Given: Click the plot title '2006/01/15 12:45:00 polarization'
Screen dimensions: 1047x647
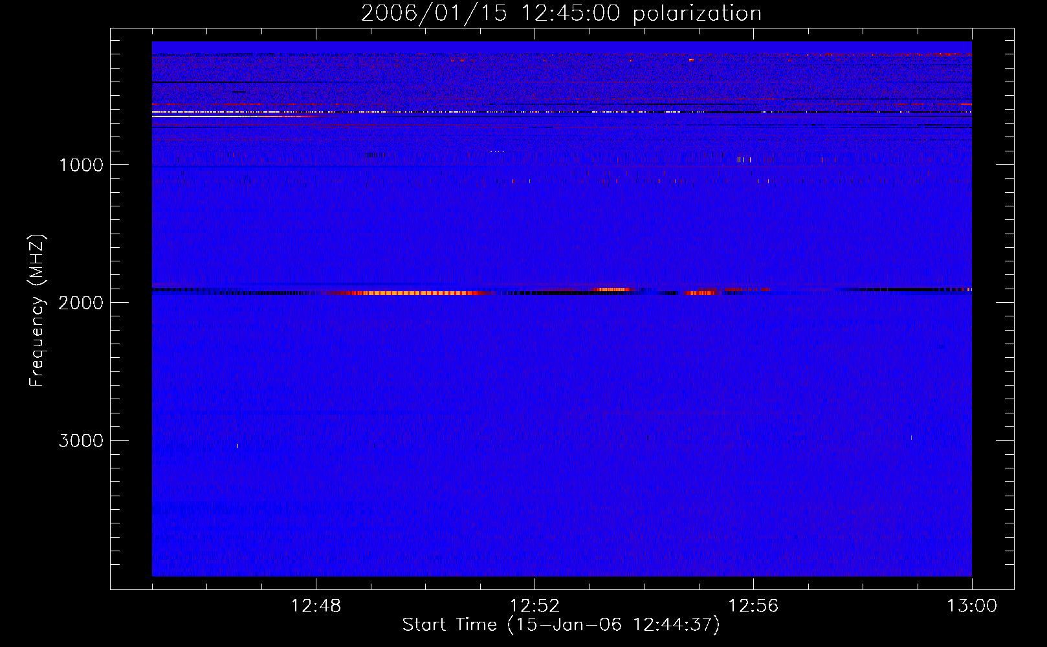Looking at the screenshot, I should click(561, 14).
